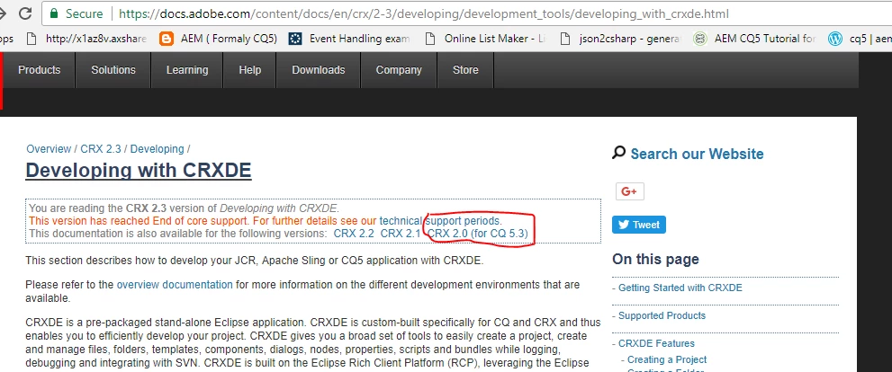Switch to CRX 2.1 documentation version
This screenshot has width=892, height=372.
pos(401,234)
